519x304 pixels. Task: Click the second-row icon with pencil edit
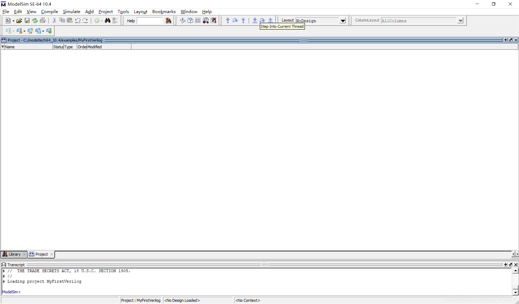pyautogui.click(x=30, y=31)
